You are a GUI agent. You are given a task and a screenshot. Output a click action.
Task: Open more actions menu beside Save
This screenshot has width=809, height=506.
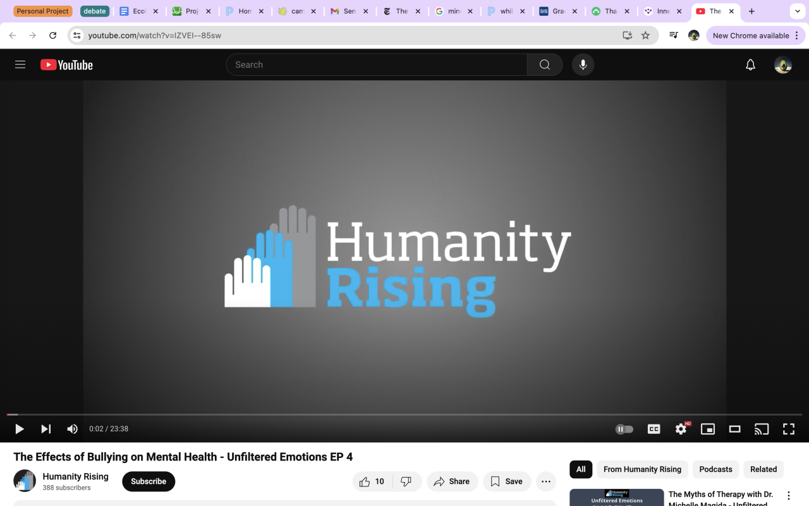click(546, 481)
